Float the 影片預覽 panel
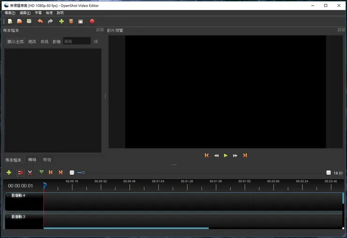The image size is (347, 238). [339, 30]
